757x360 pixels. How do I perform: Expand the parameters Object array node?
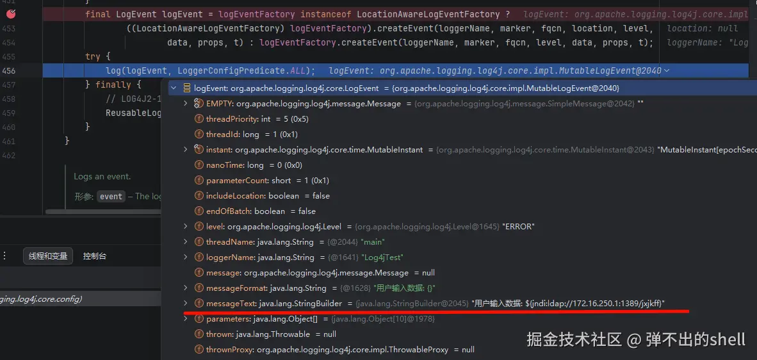[185, 318]
